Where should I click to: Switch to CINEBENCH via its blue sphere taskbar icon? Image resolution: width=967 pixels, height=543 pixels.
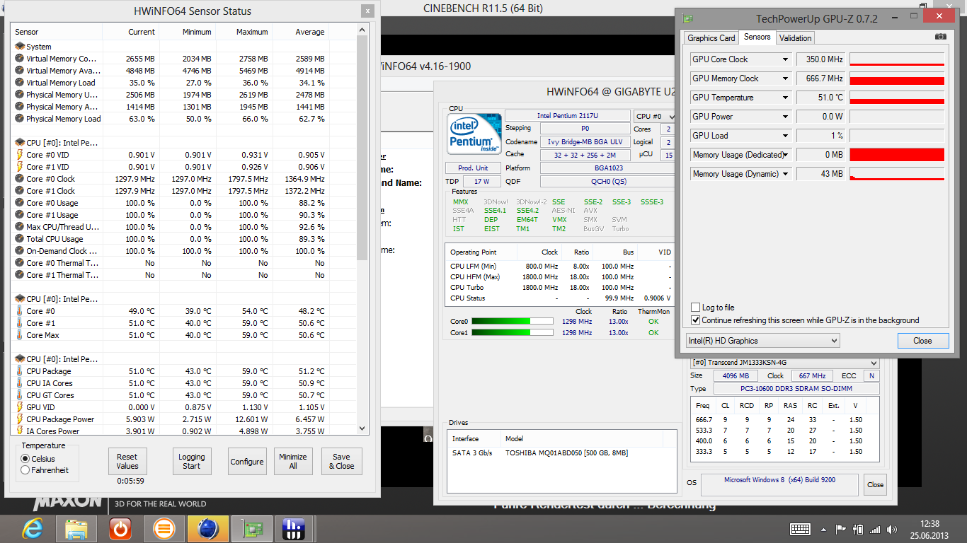click(x=208, y=527)
